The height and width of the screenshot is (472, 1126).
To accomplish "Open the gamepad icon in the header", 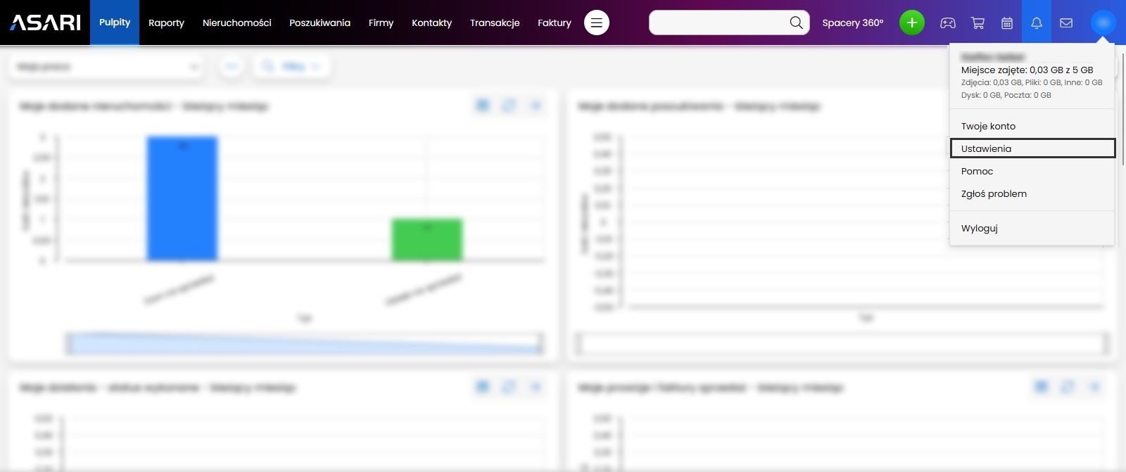I will (947, 23).
